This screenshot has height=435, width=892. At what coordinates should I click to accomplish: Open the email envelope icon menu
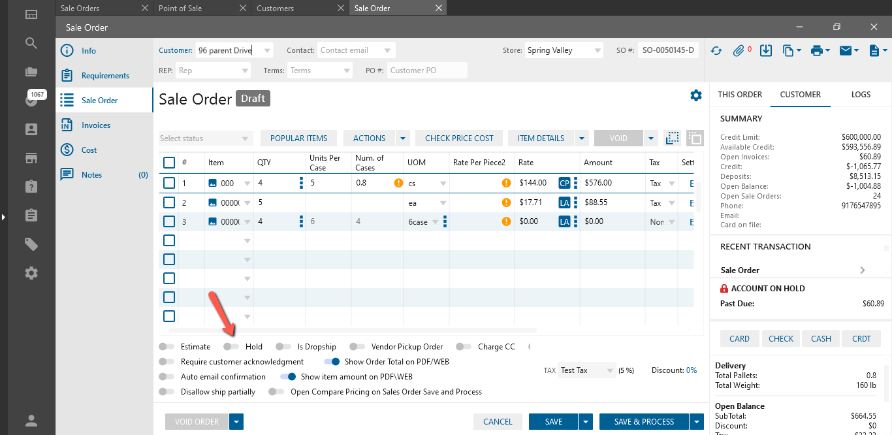point(849,50)
